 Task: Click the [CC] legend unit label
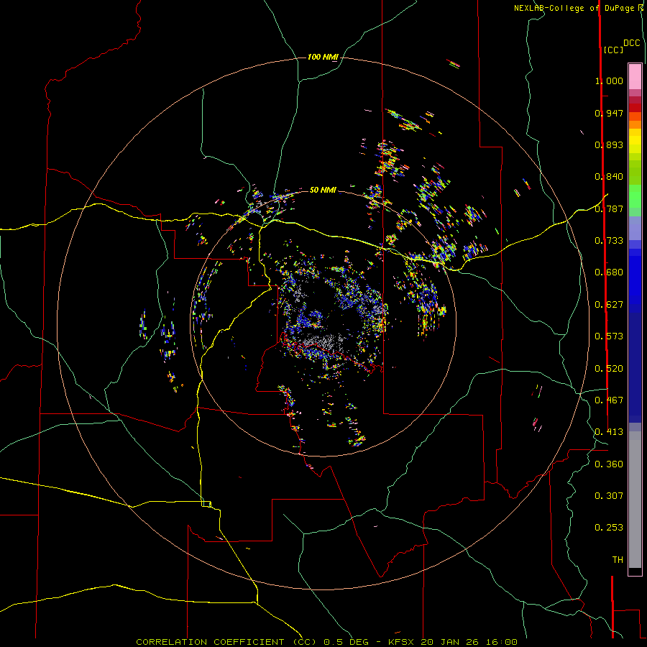(x=613, y=50)
